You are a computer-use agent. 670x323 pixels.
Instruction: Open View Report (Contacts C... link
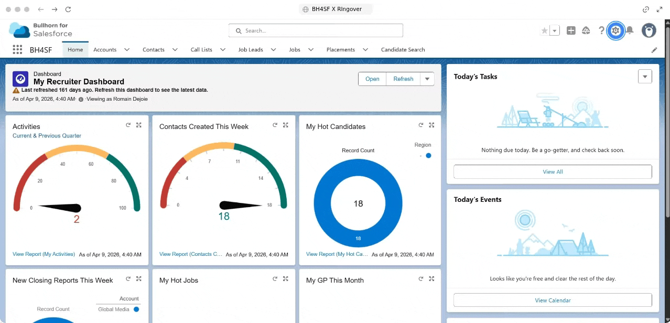191,254
